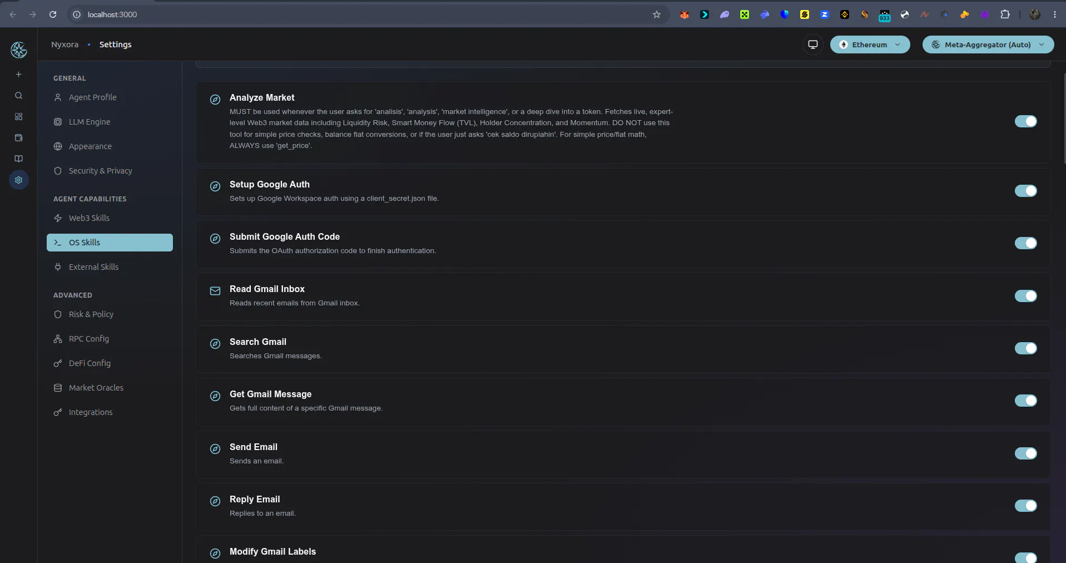
Task: Click the Setup Google Auth compass icon
Action: 215,186
